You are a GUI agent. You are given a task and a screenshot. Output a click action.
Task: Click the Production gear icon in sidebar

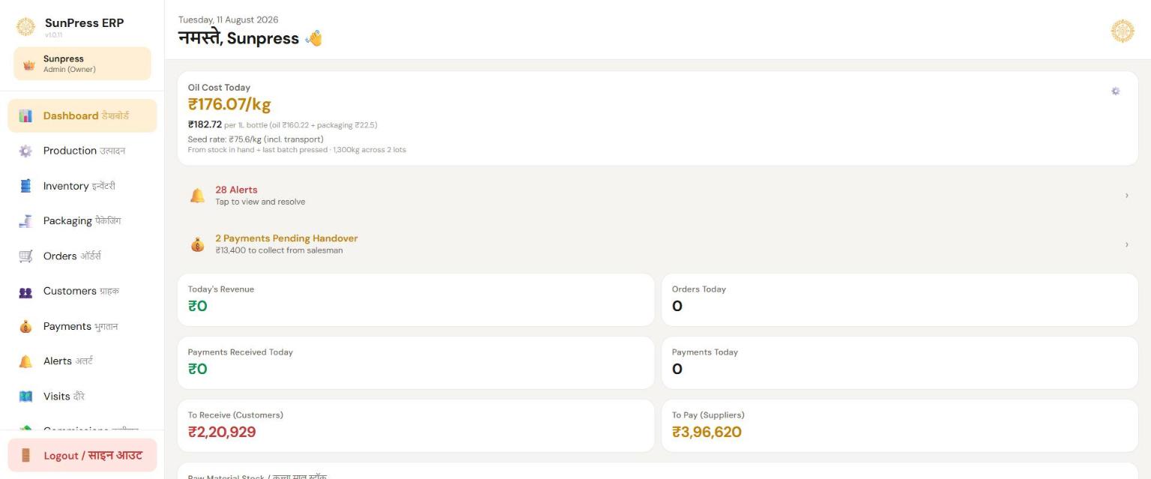click(25, 151)
